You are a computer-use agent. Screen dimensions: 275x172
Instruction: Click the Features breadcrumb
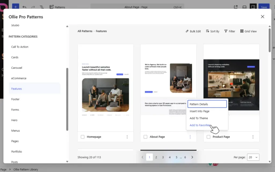point(101,31)
